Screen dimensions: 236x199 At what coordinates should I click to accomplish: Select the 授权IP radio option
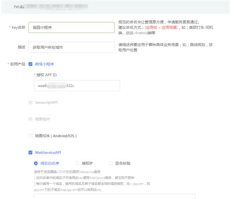click(x=77, y=163)
